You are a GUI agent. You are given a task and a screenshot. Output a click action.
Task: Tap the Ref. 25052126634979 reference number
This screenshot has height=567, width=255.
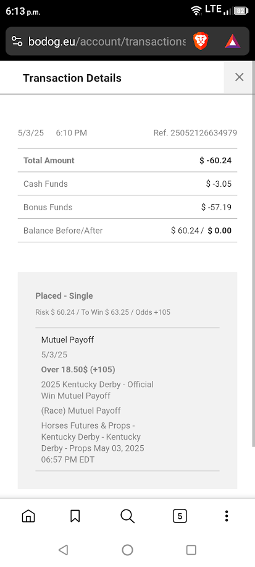pyautogui.click(x=195, y=133)
